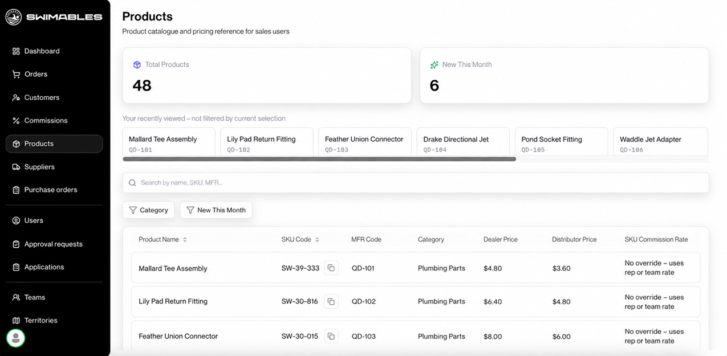Open the Lily Pad Return Fitting row

(416, 301)
